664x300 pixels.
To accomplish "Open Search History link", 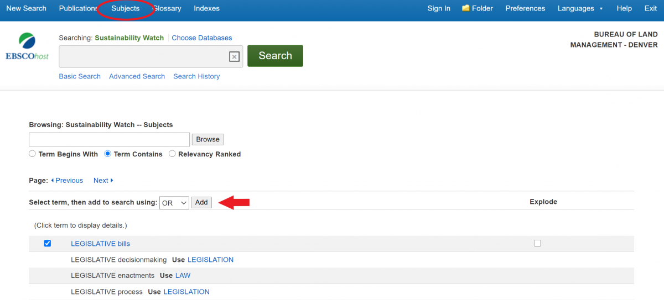I will (196, 76).
